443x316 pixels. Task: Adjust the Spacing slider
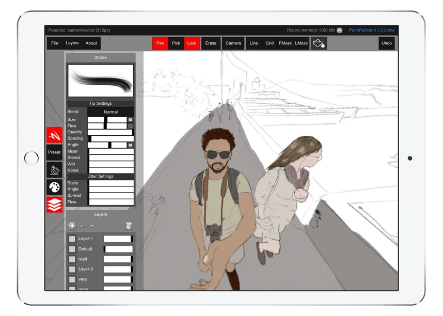110,139
